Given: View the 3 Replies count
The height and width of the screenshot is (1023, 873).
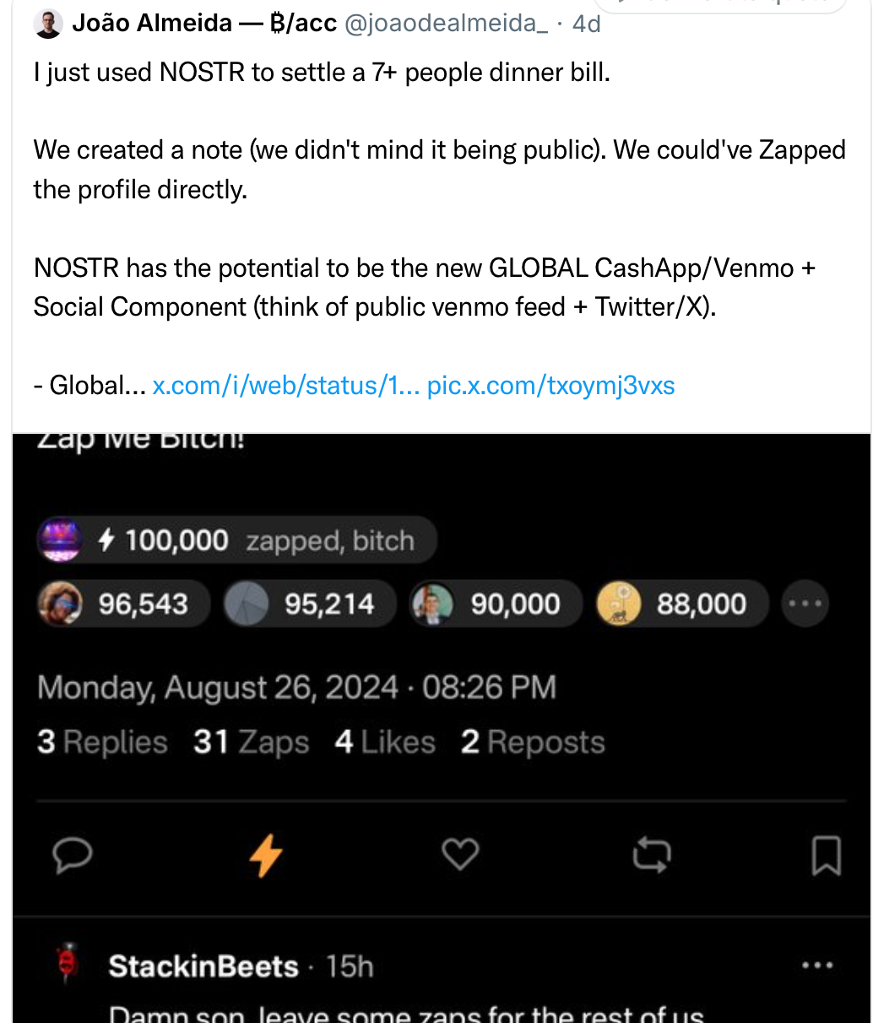Looking at the screenshot, I should point(102,742).
